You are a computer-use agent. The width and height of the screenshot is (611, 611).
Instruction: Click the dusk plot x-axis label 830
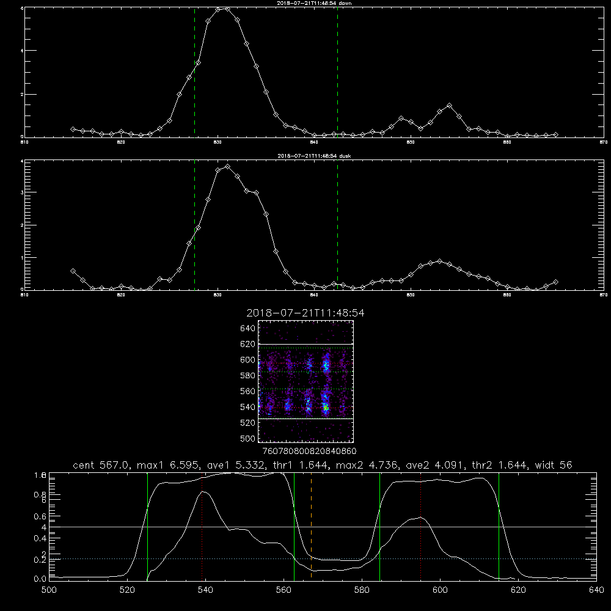click(218, 295)
